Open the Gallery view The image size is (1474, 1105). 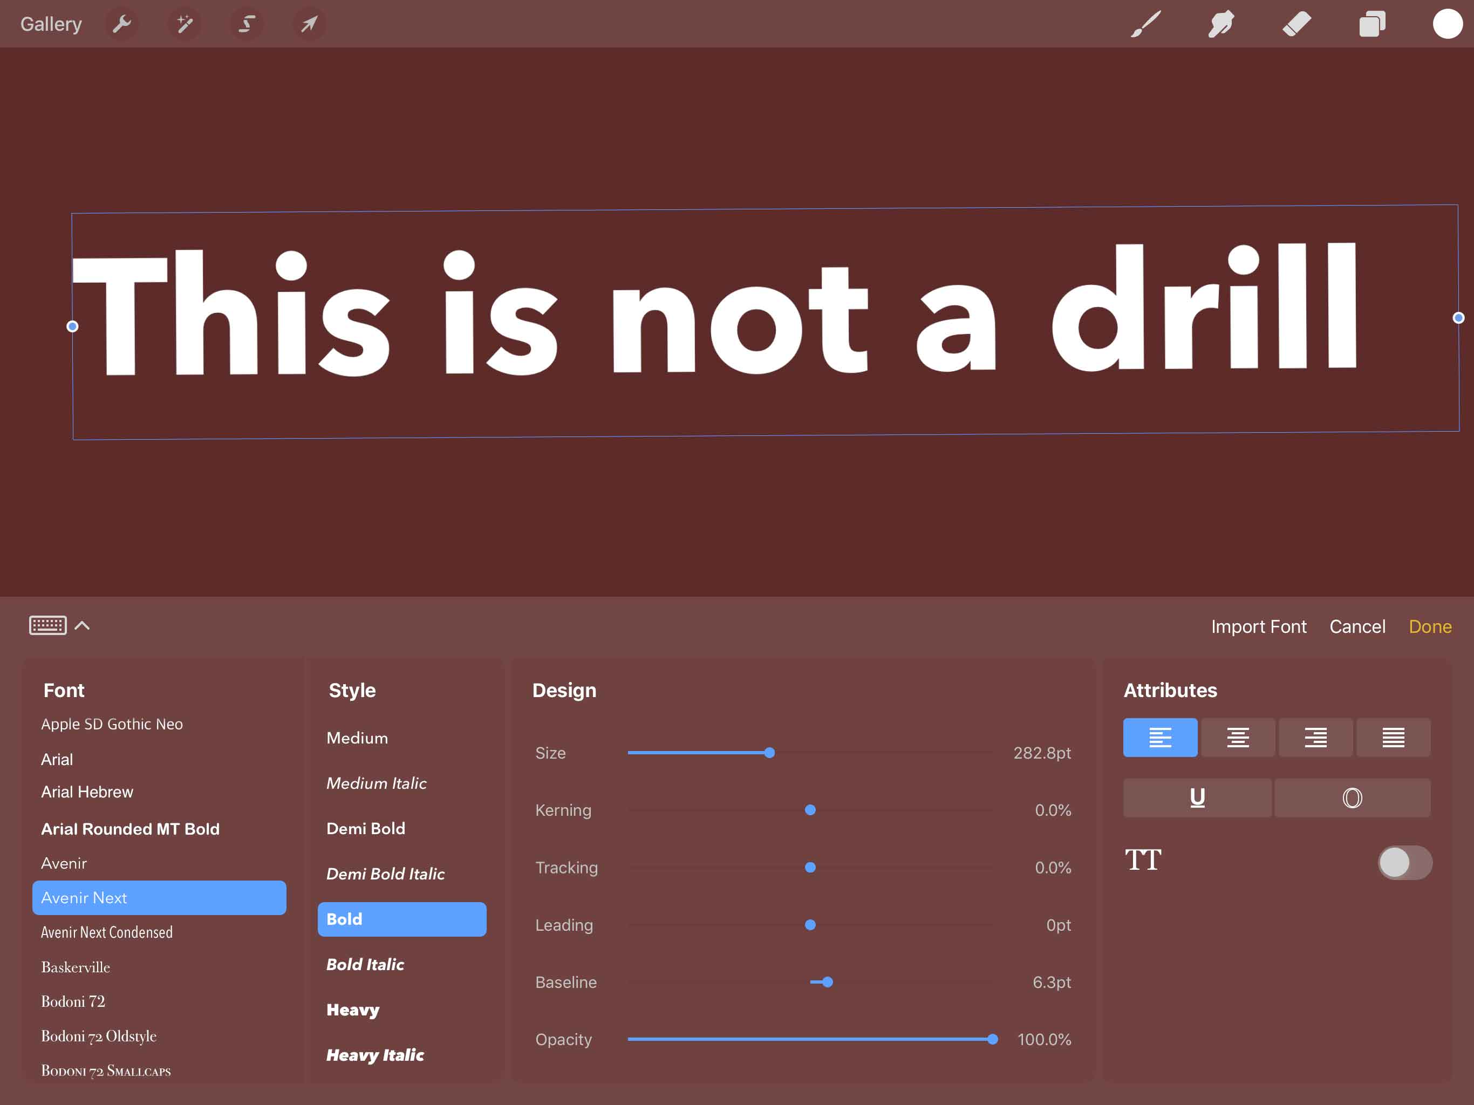point(50,22)
